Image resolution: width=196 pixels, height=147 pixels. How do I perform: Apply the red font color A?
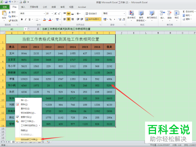point(50,20)
